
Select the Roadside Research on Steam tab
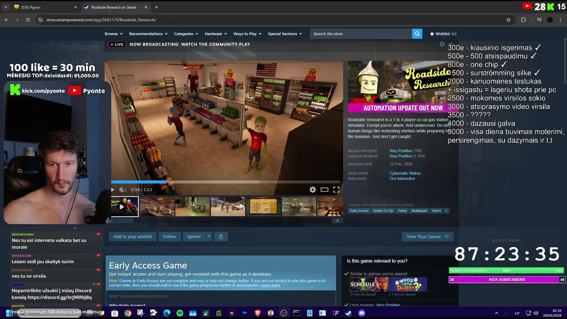coord(116,7)
